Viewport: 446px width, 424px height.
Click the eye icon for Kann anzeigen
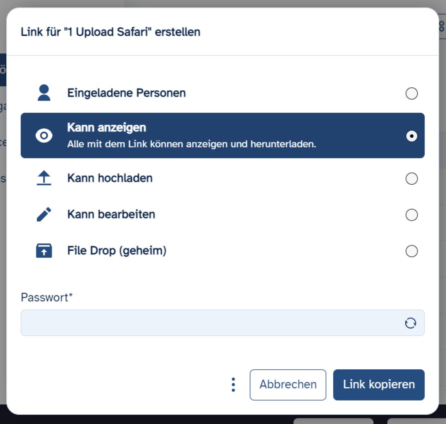(x=44, y=136)
